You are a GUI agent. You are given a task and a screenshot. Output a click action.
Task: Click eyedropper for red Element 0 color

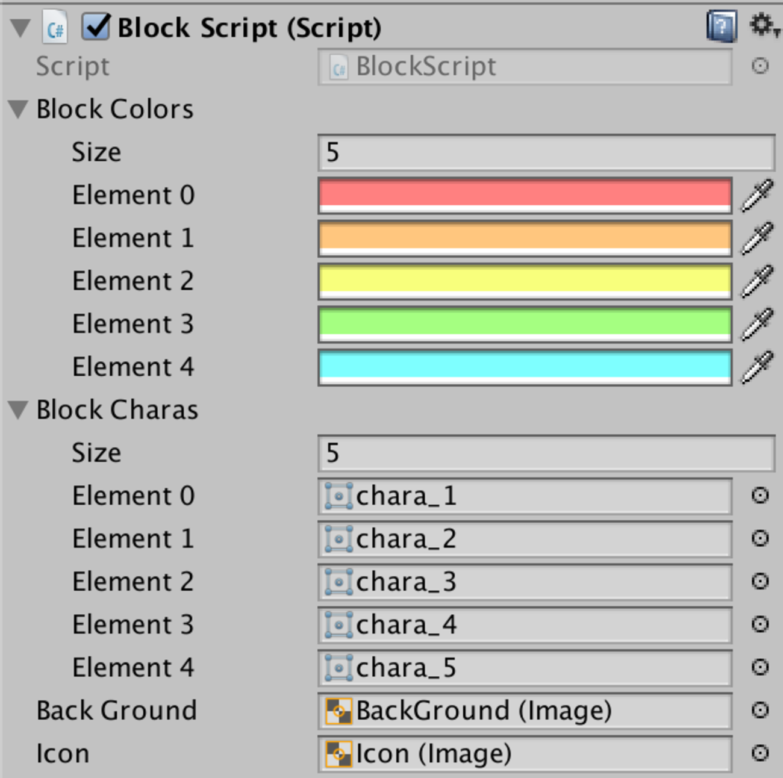[x=756, y=195]
